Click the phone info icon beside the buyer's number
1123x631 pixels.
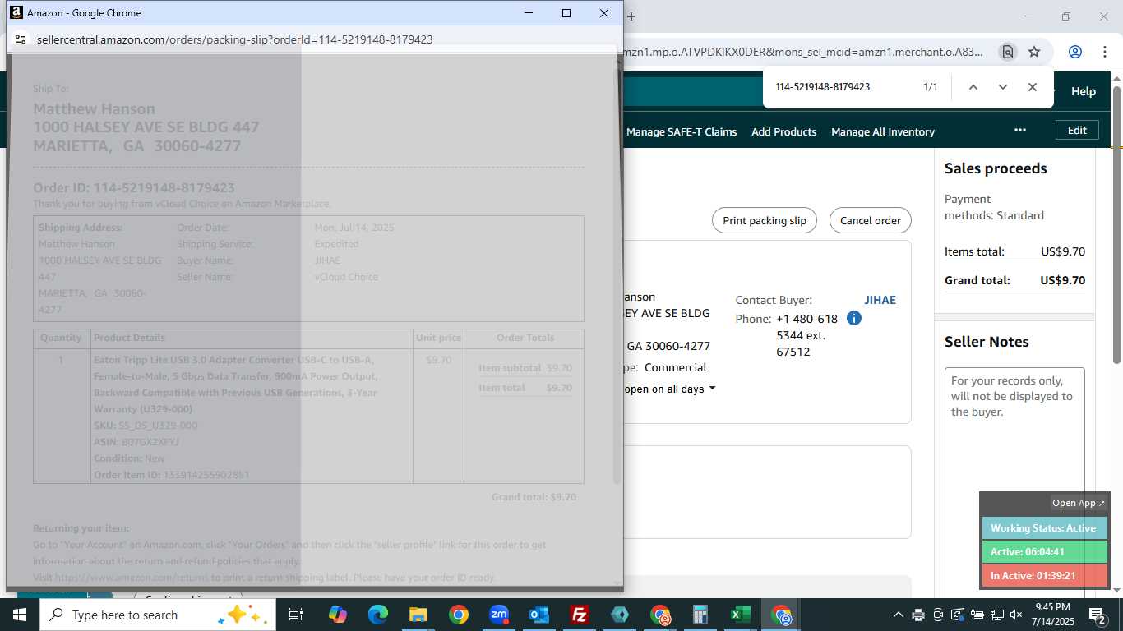(x=854, y=318)
